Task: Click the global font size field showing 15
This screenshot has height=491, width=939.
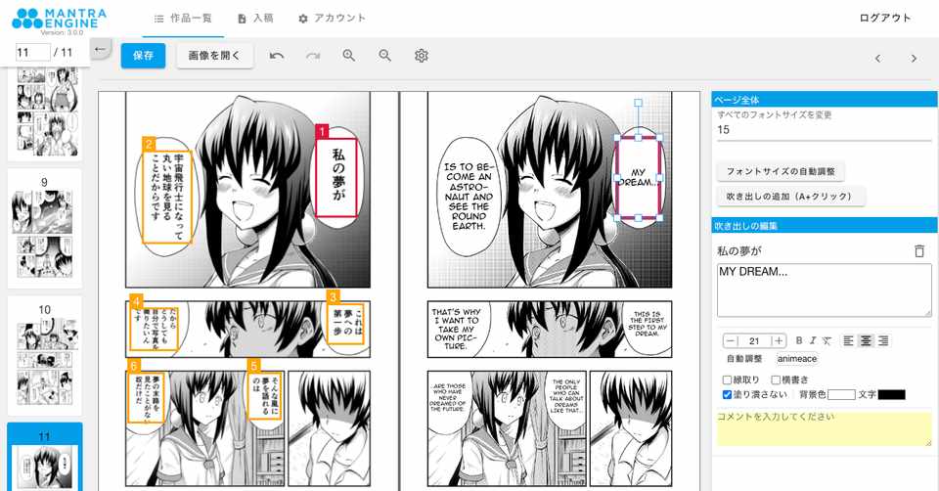Action: point(824,130)
